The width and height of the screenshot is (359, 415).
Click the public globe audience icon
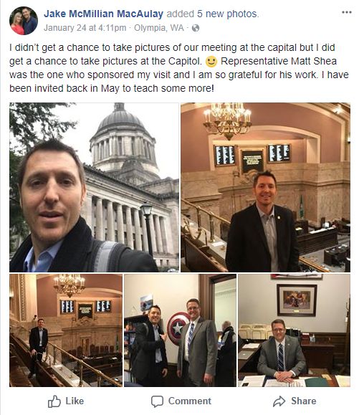(196, 28)
